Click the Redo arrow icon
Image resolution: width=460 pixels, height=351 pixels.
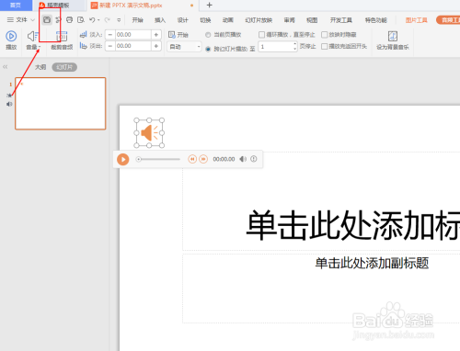pyautogui.click(x=107, y=20)
